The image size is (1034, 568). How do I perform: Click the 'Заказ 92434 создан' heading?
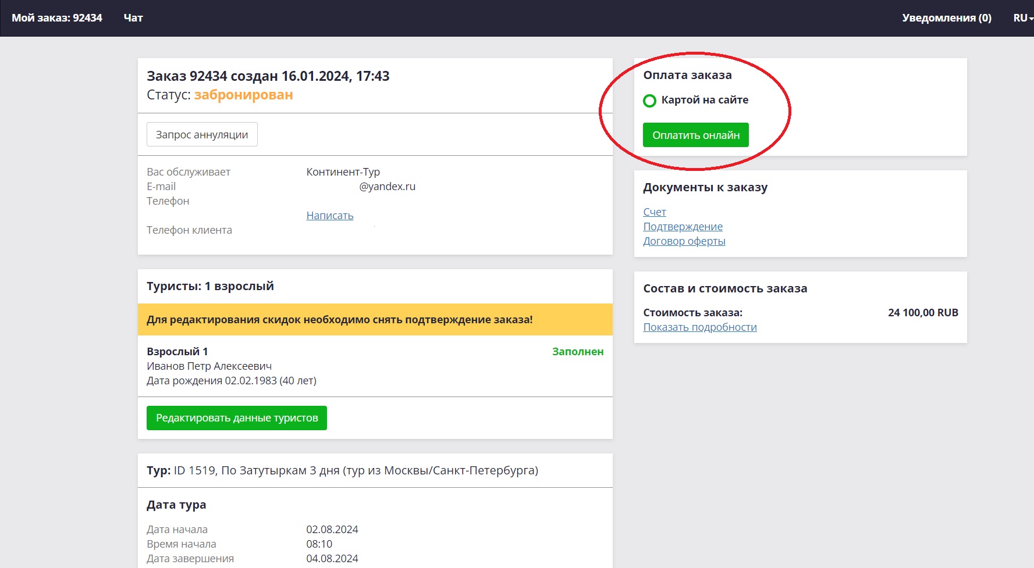click(x=268, y=76)
